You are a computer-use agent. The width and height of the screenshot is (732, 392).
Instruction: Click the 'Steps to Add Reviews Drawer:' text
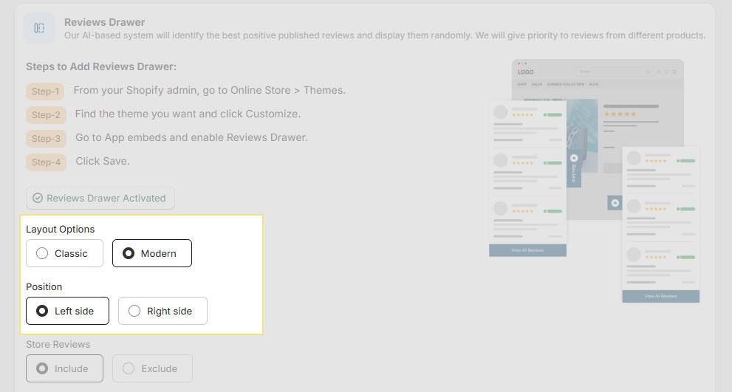101,66
